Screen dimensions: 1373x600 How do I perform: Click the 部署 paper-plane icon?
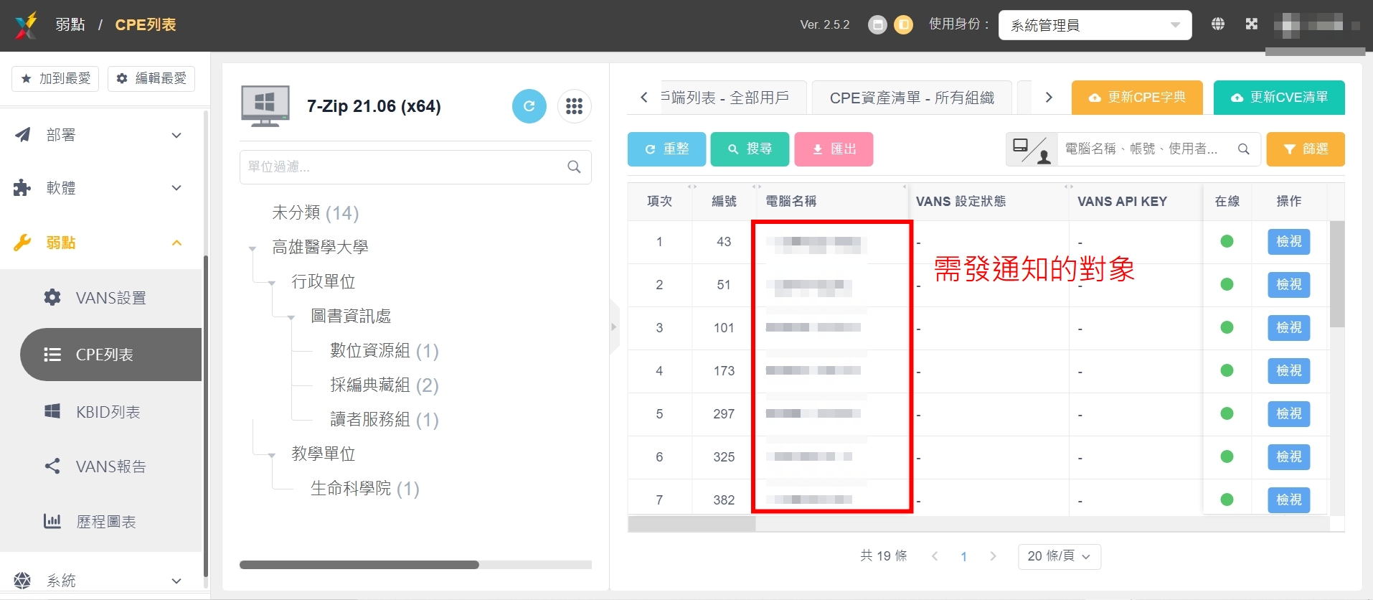[23, 135]
